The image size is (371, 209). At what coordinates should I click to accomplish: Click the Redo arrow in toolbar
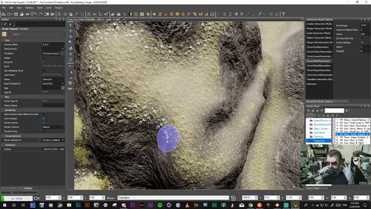[x=41, y=14]
